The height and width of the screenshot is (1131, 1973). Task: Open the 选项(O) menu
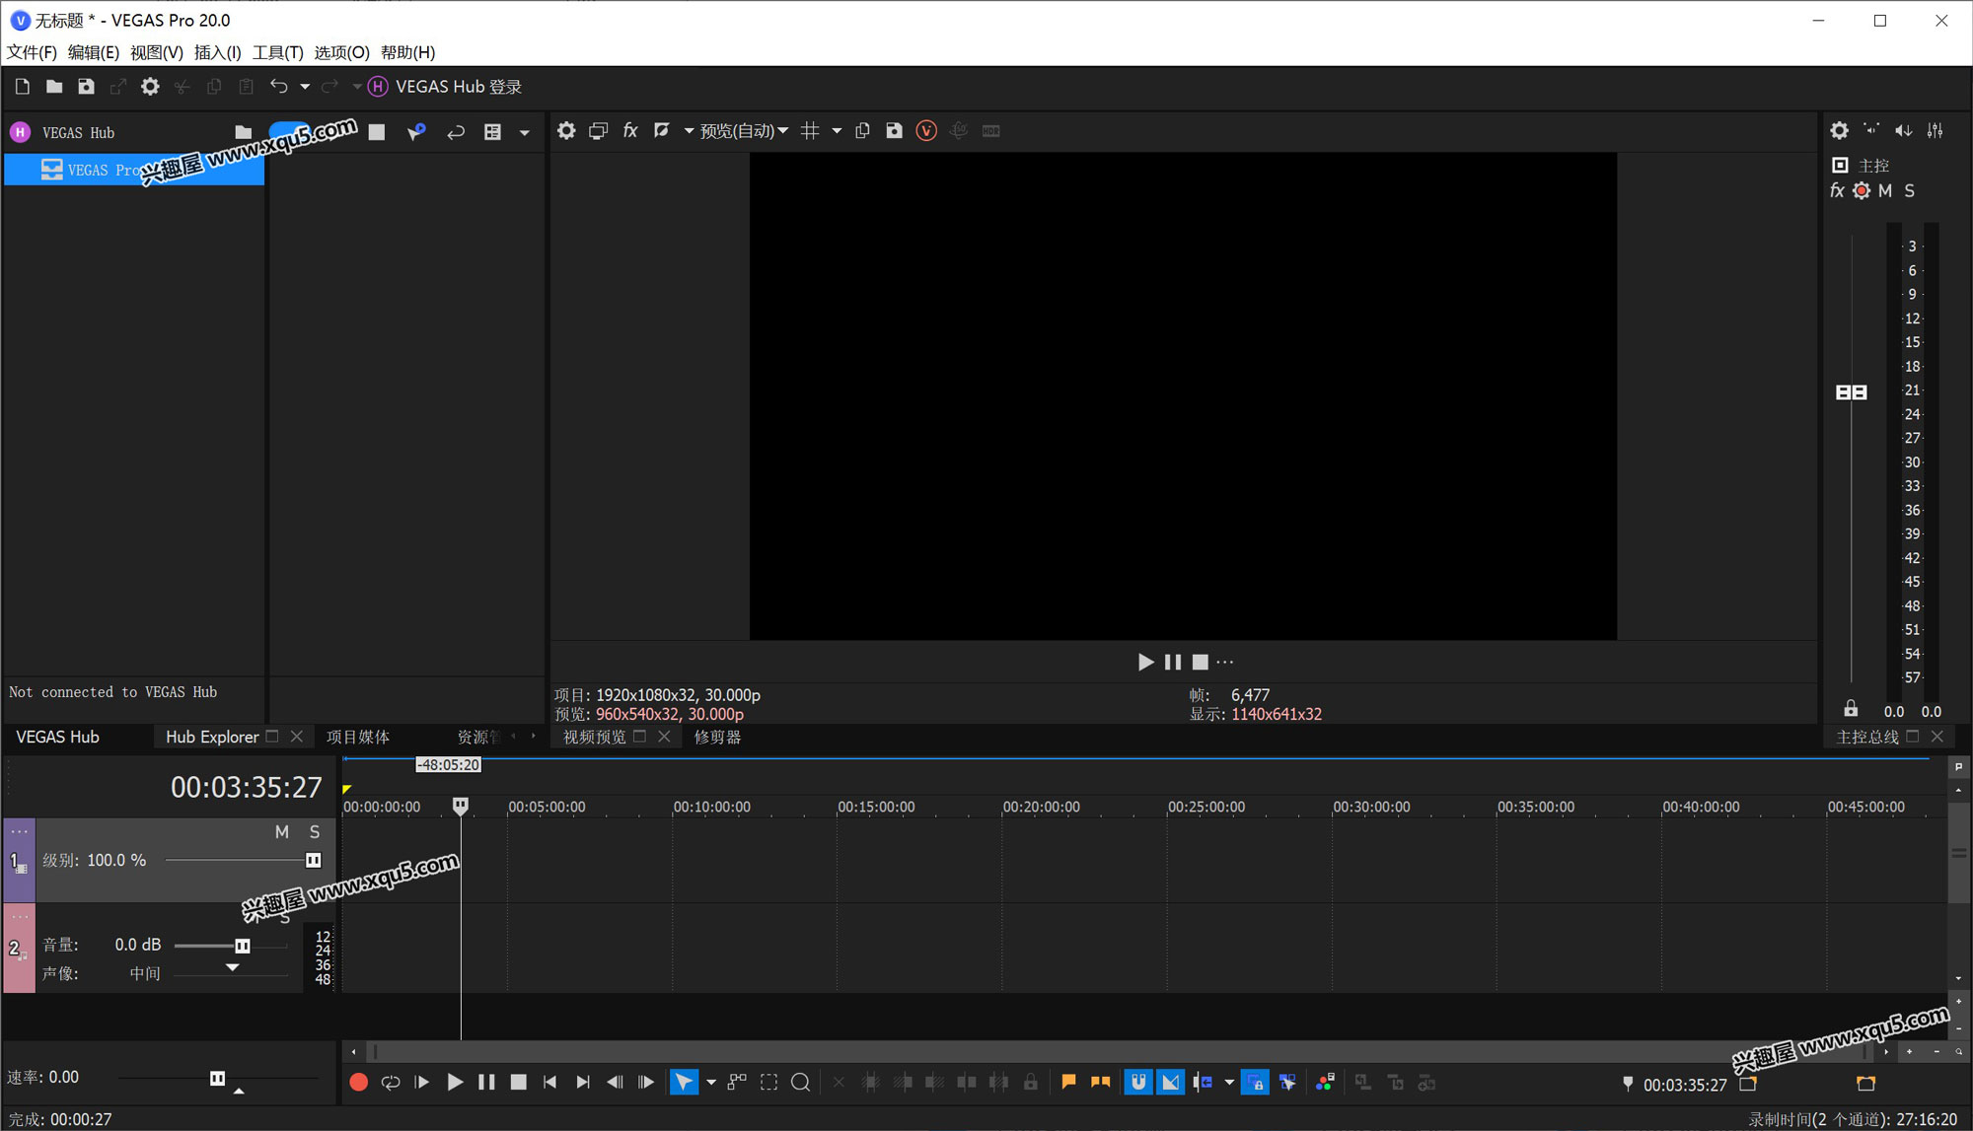[341, 52]
